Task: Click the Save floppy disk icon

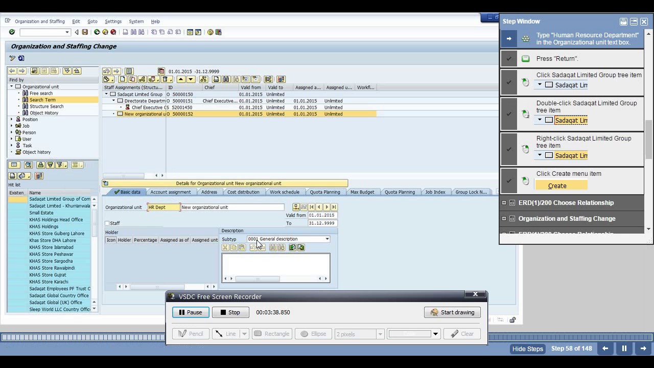Action: [85, 32]
